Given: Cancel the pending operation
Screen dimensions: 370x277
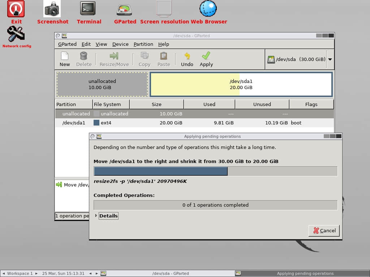Looking at the screenshot, I should (x=324, y=230).
